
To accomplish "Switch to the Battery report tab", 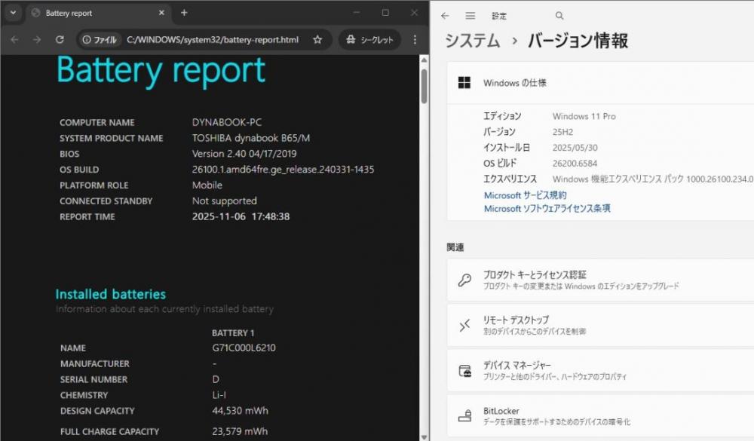I will click(x=90, y=13).
